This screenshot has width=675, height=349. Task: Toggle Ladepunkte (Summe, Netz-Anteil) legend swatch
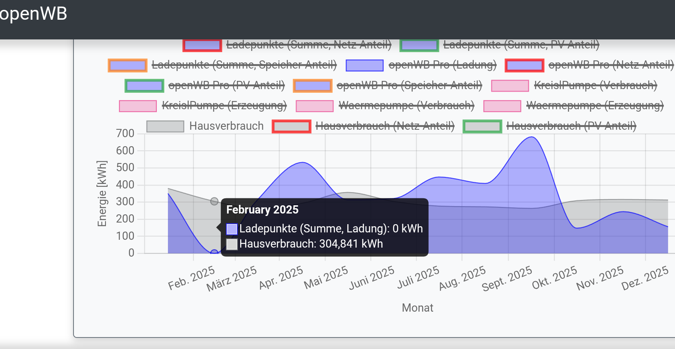click(202, 45)
